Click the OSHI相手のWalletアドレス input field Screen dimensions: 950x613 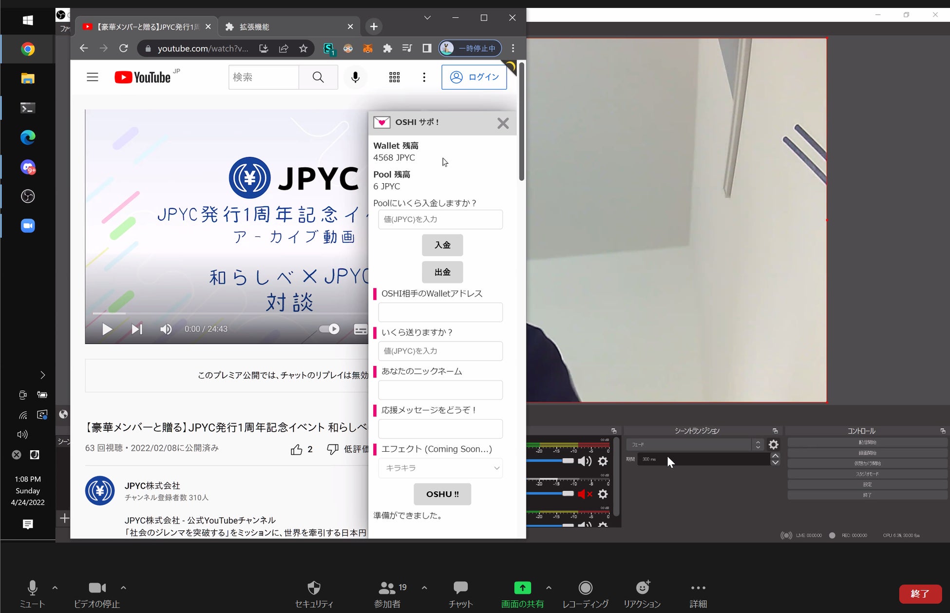point(440,312)
